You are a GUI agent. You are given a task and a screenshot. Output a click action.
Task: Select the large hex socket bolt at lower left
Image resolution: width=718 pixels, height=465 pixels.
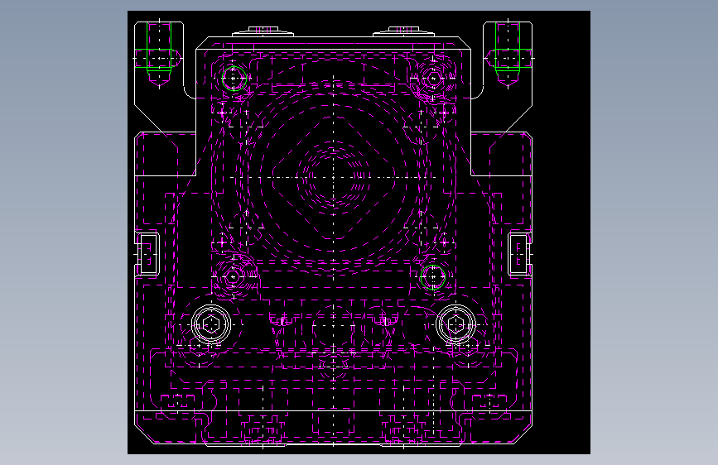[210, 324]
